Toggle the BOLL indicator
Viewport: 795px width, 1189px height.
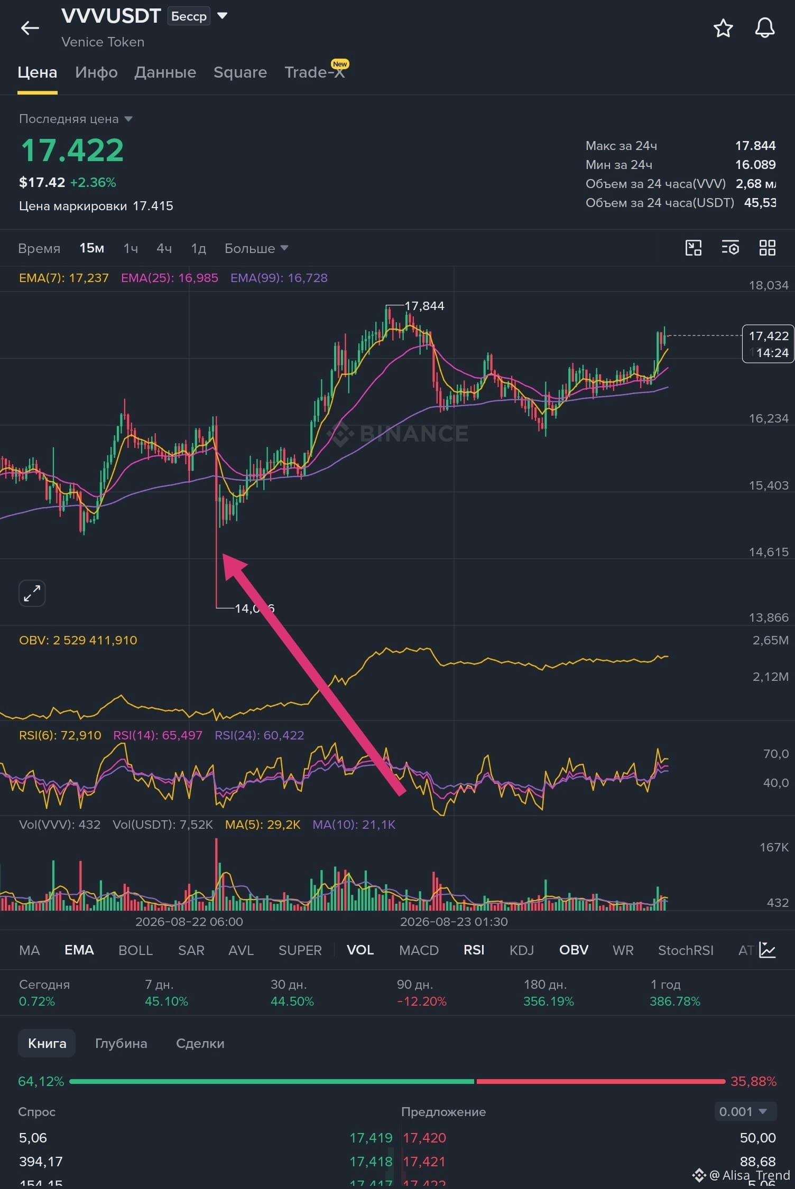coord(135,950)
